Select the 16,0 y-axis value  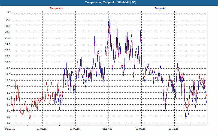[8, 68]
